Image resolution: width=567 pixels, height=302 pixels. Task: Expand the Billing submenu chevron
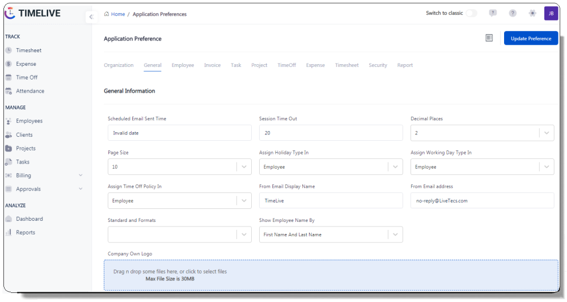81,175
